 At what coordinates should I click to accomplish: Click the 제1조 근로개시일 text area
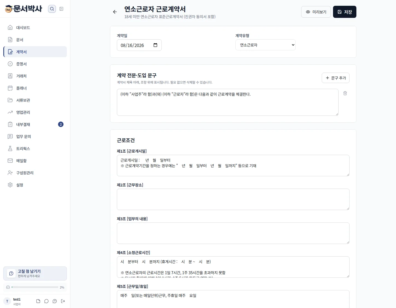click(x=233, y=166)
